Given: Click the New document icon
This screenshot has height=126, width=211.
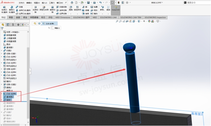Looking at the screenshot, I should tap(76, 2).
